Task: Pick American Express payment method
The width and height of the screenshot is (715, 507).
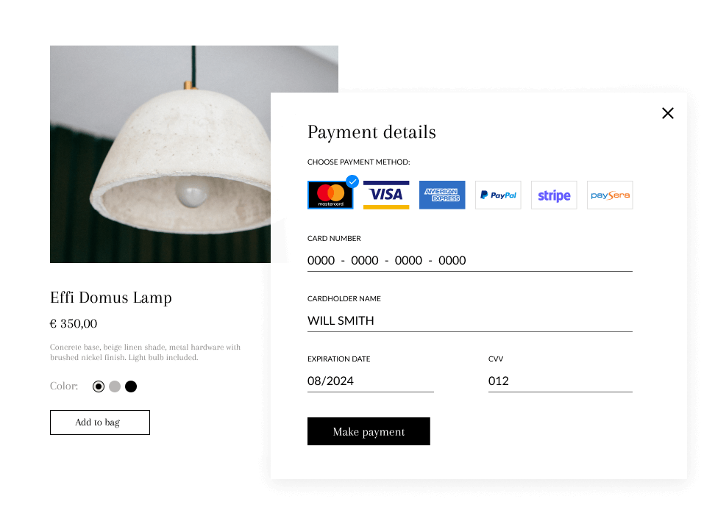Action: 442,195
